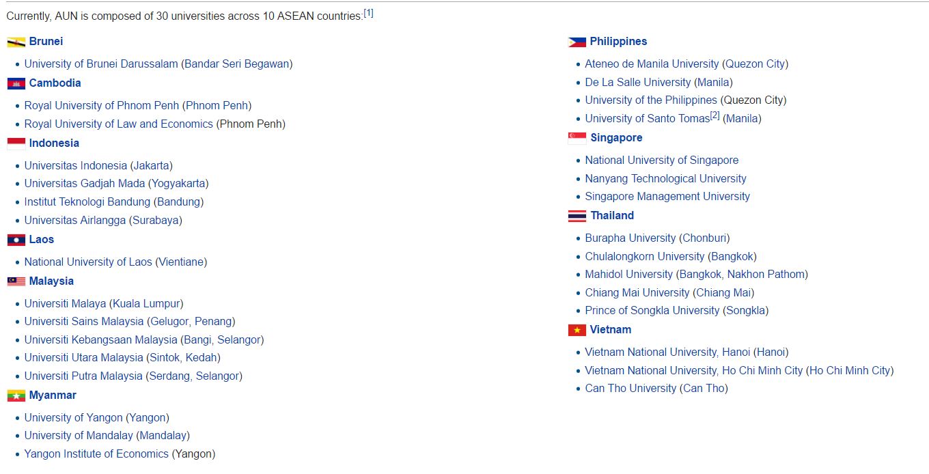929x474 pixels.
Task: Click the Cambodia flag icon
Action: pos(16,83)
